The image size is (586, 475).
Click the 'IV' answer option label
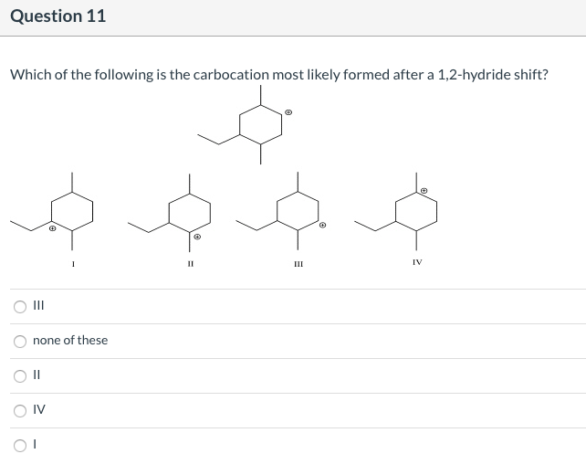[38, 410]
